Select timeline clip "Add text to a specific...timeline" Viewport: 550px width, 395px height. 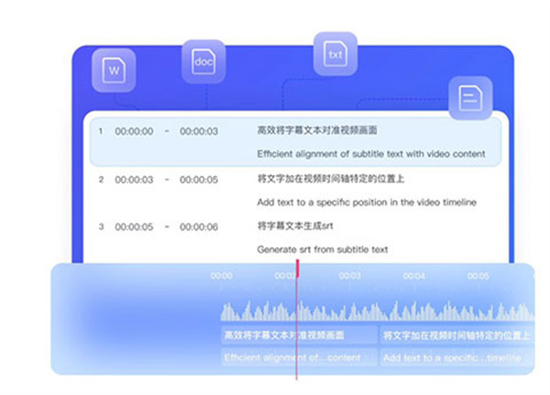456,357
